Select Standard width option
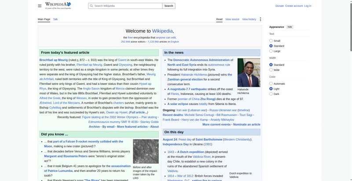This screenshot has width=352, height=181. pyautogui.click(x=271, y=65)
